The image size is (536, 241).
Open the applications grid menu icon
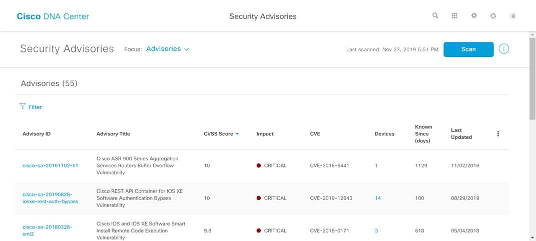pos(454,16)
